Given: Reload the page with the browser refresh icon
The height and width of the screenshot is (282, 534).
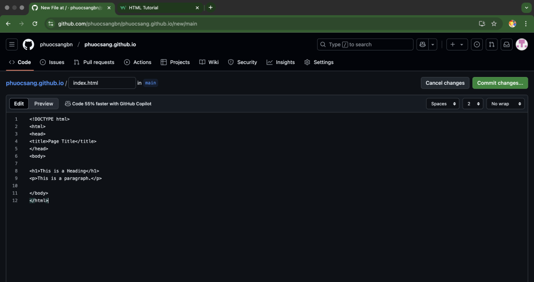Looking at the screenshot, I should tap(35, 23).
